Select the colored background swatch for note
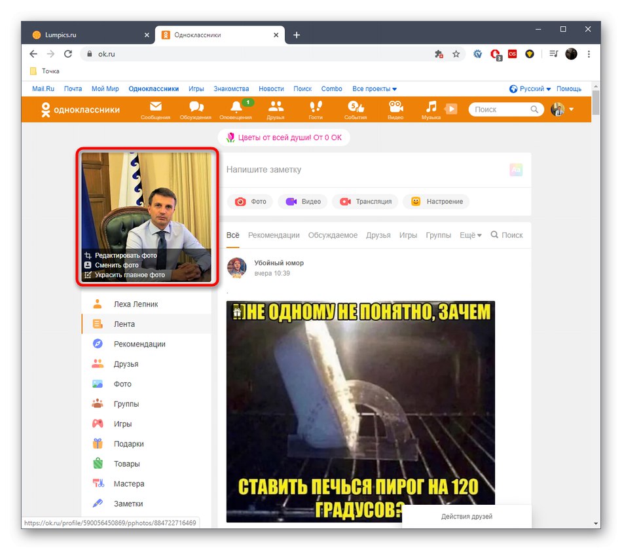 point(516,170)
